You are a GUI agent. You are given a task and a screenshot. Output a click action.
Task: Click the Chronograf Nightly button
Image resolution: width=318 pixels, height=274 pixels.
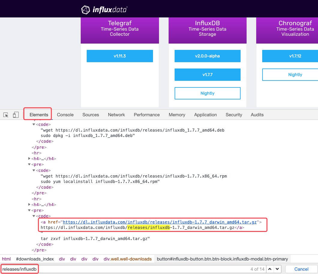[290, 75]
